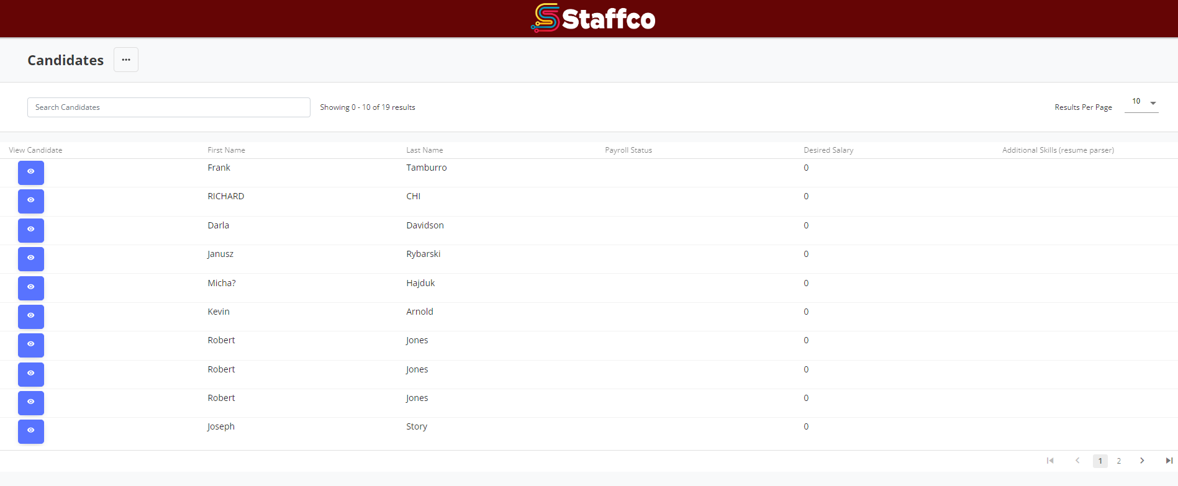The image size is (1178, 486).
Task: Sort by Payroll Status column header
Action: point(628,150)
